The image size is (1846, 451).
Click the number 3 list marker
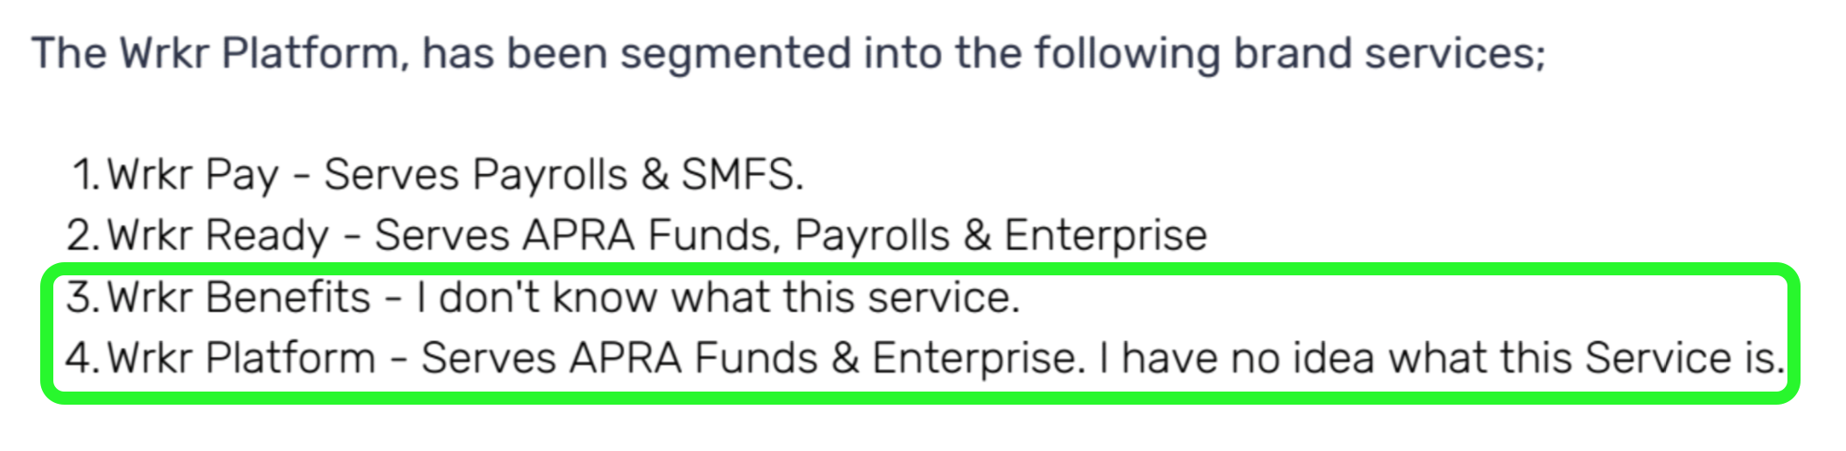[83, 297]
